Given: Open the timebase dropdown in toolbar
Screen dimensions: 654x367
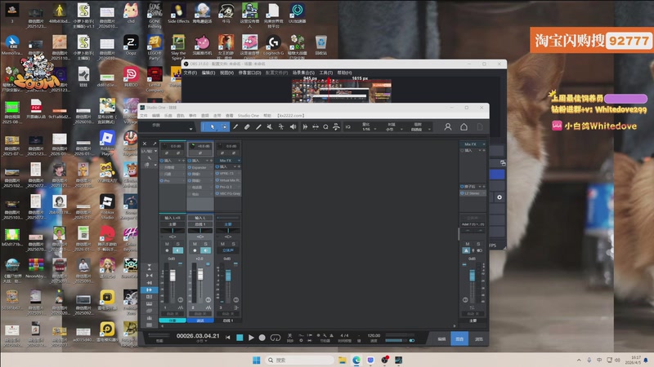Looking at the screenshot, I should (x=393, y=127).
